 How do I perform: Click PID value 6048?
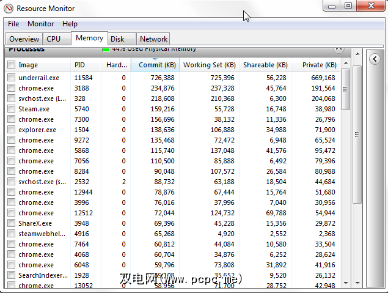click(82, 265)
